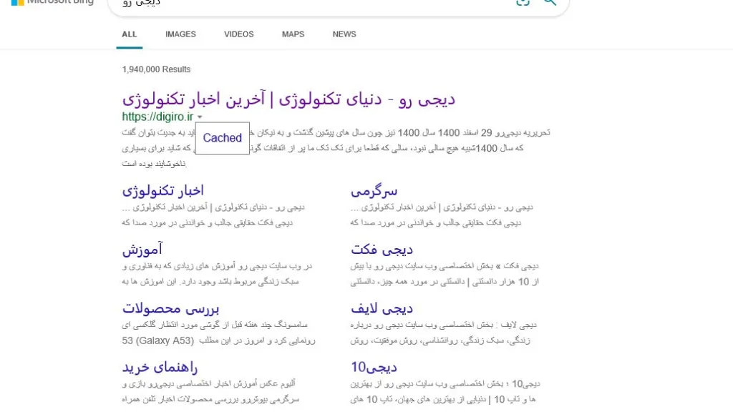This screenshot has height=412, width=733.
Task: Switch to the VIDEOS tab
Action: click(x=238, y=34)
